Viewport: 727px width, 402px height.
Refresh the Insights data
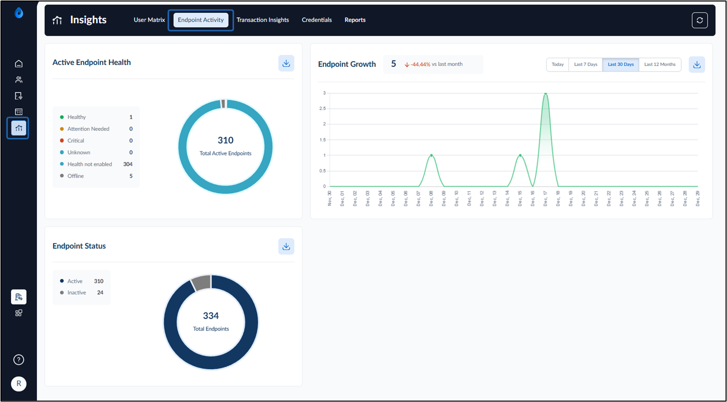pos(700,20)
